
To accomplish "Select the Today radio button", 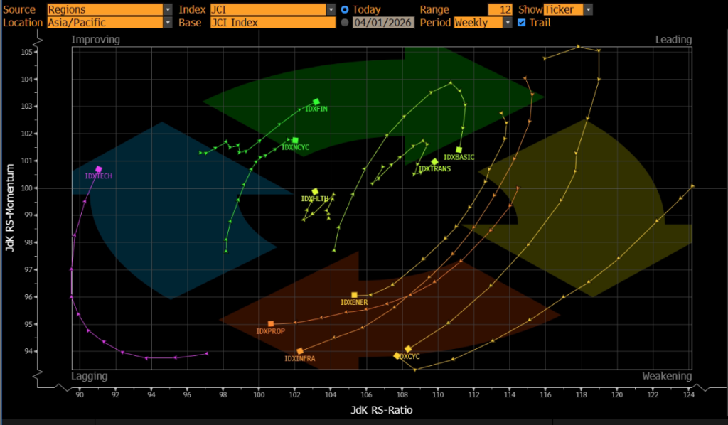I will pyautogui.click(x=345, y=10).
